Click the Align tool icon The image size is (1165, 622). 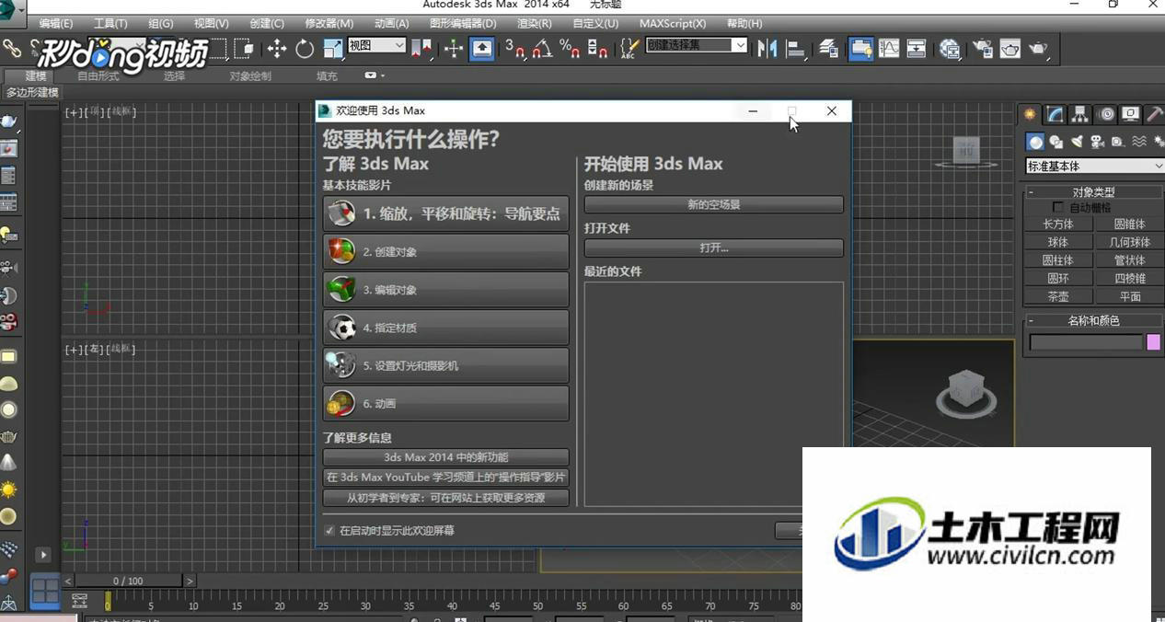[x=796, y=49]
